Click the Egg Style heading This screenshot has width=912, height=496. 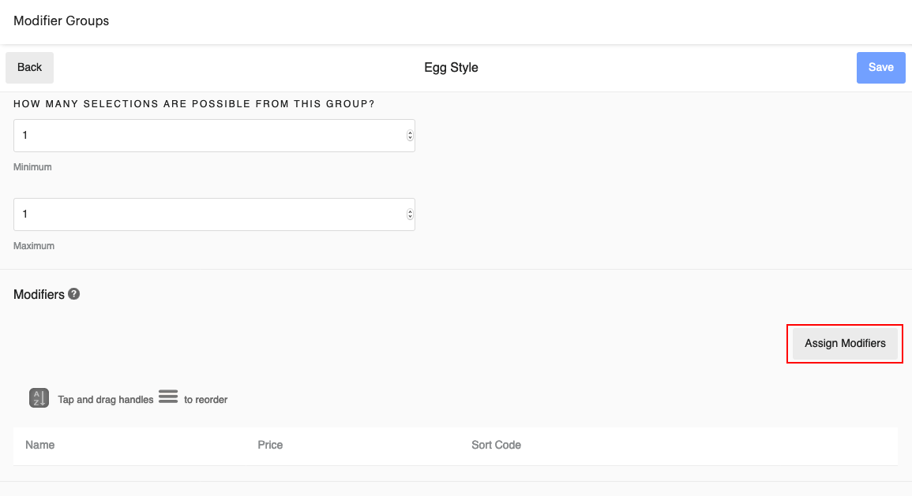[x=451, y=67]
